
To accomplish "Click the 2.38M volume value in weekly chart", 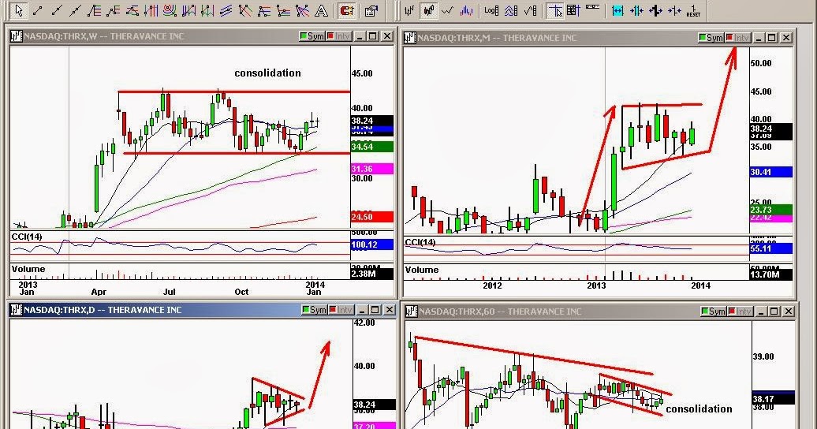I will 372,273.
